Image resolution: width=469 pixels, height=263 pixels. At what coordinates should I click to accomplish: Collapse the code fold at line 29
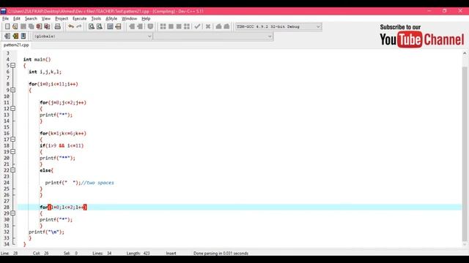(x=13, y=213)
